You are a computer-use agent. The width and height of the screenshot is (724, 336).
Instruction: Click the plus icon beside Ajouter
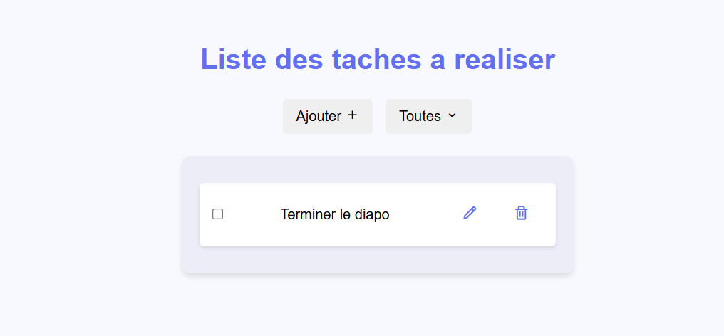tap(352, 115)
